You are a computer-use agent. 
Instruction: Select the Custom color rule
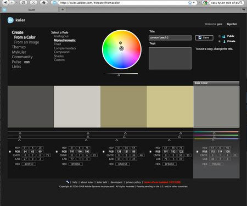tap(59, 60)
